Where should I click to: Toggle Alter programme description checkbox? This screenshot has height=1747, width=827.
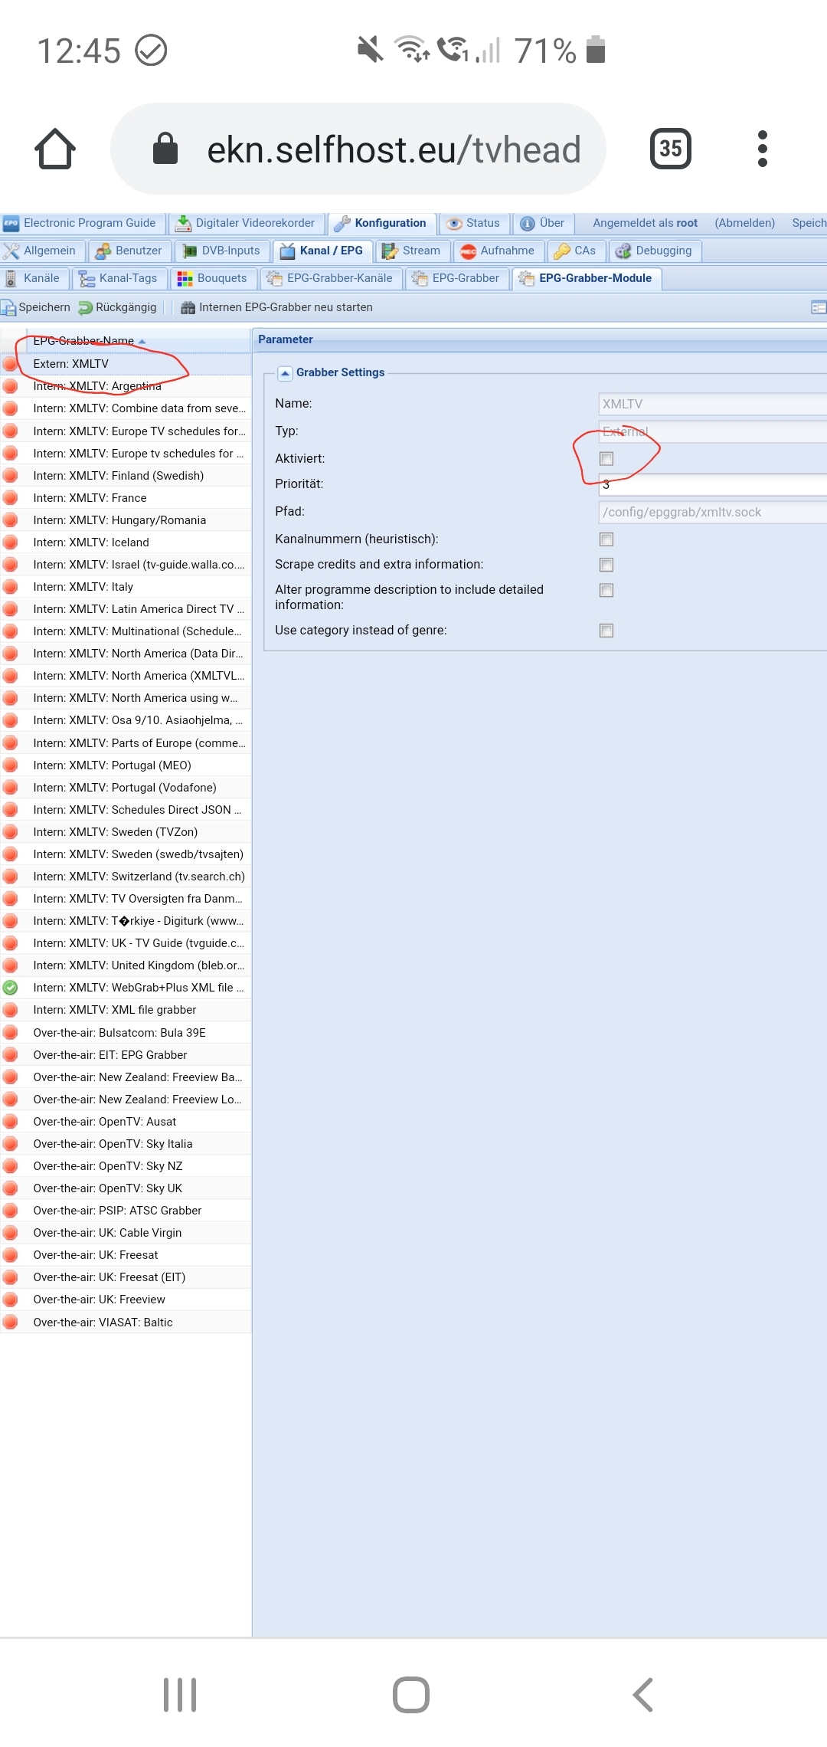606,590
